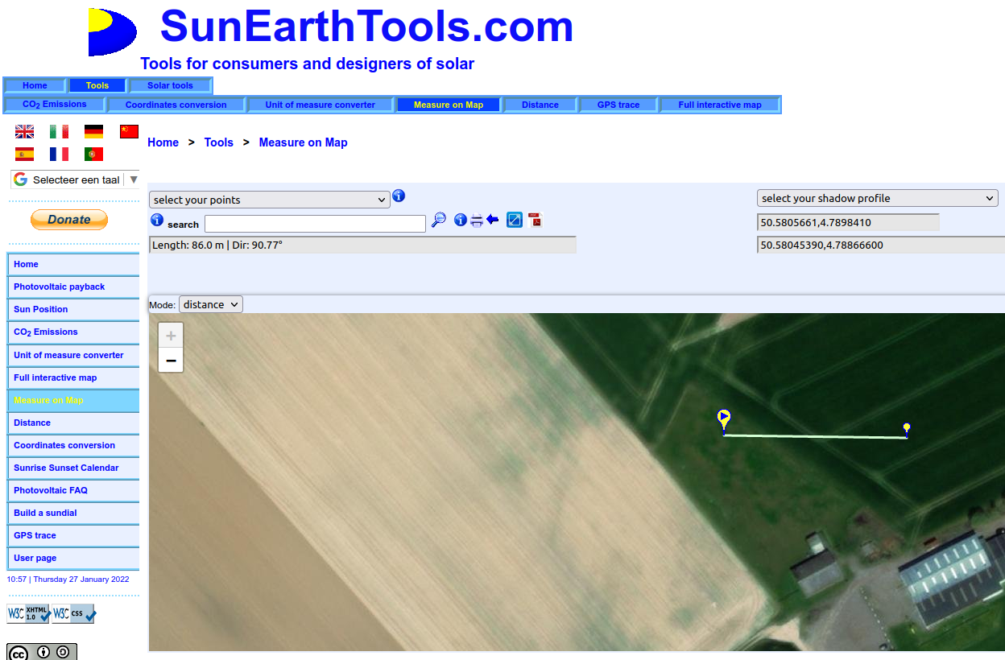1005x660 pixels.
Task: Open GPS trace in the left sidebar
Action: (73, 535)
